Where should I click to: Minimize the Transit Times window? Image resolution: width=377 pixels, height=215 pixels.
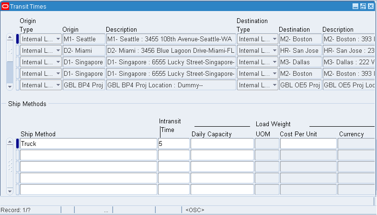point(355,7)
